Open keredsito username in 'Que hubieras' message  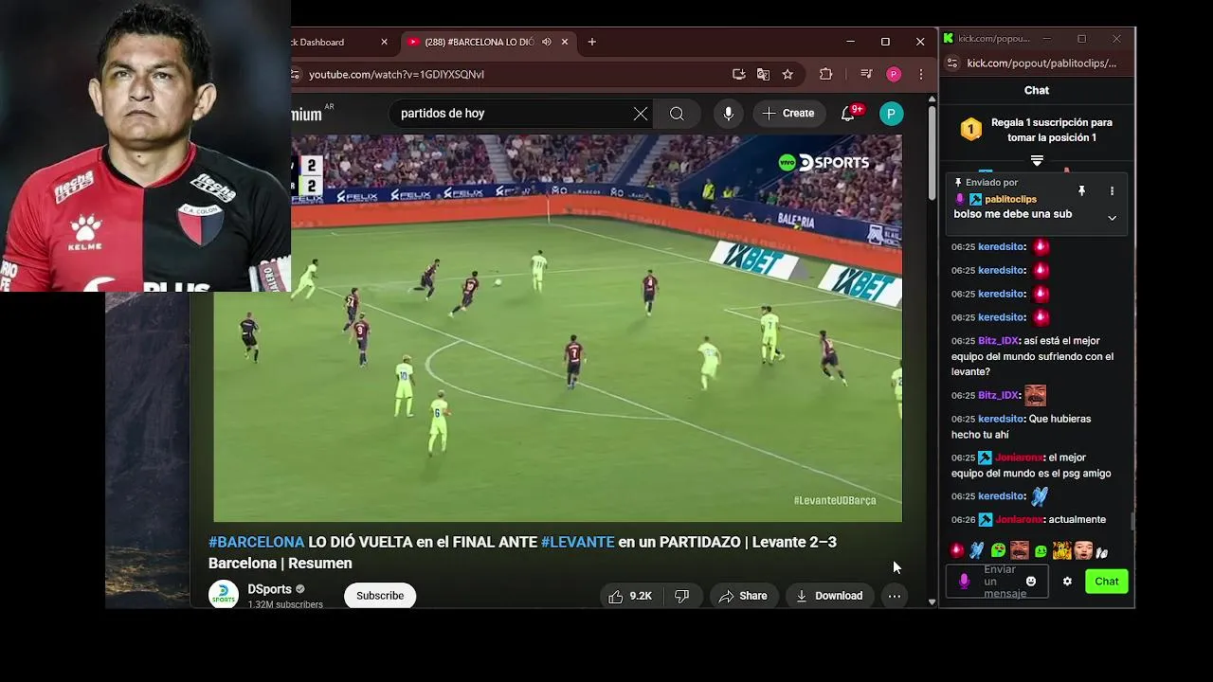[1001, 419]
